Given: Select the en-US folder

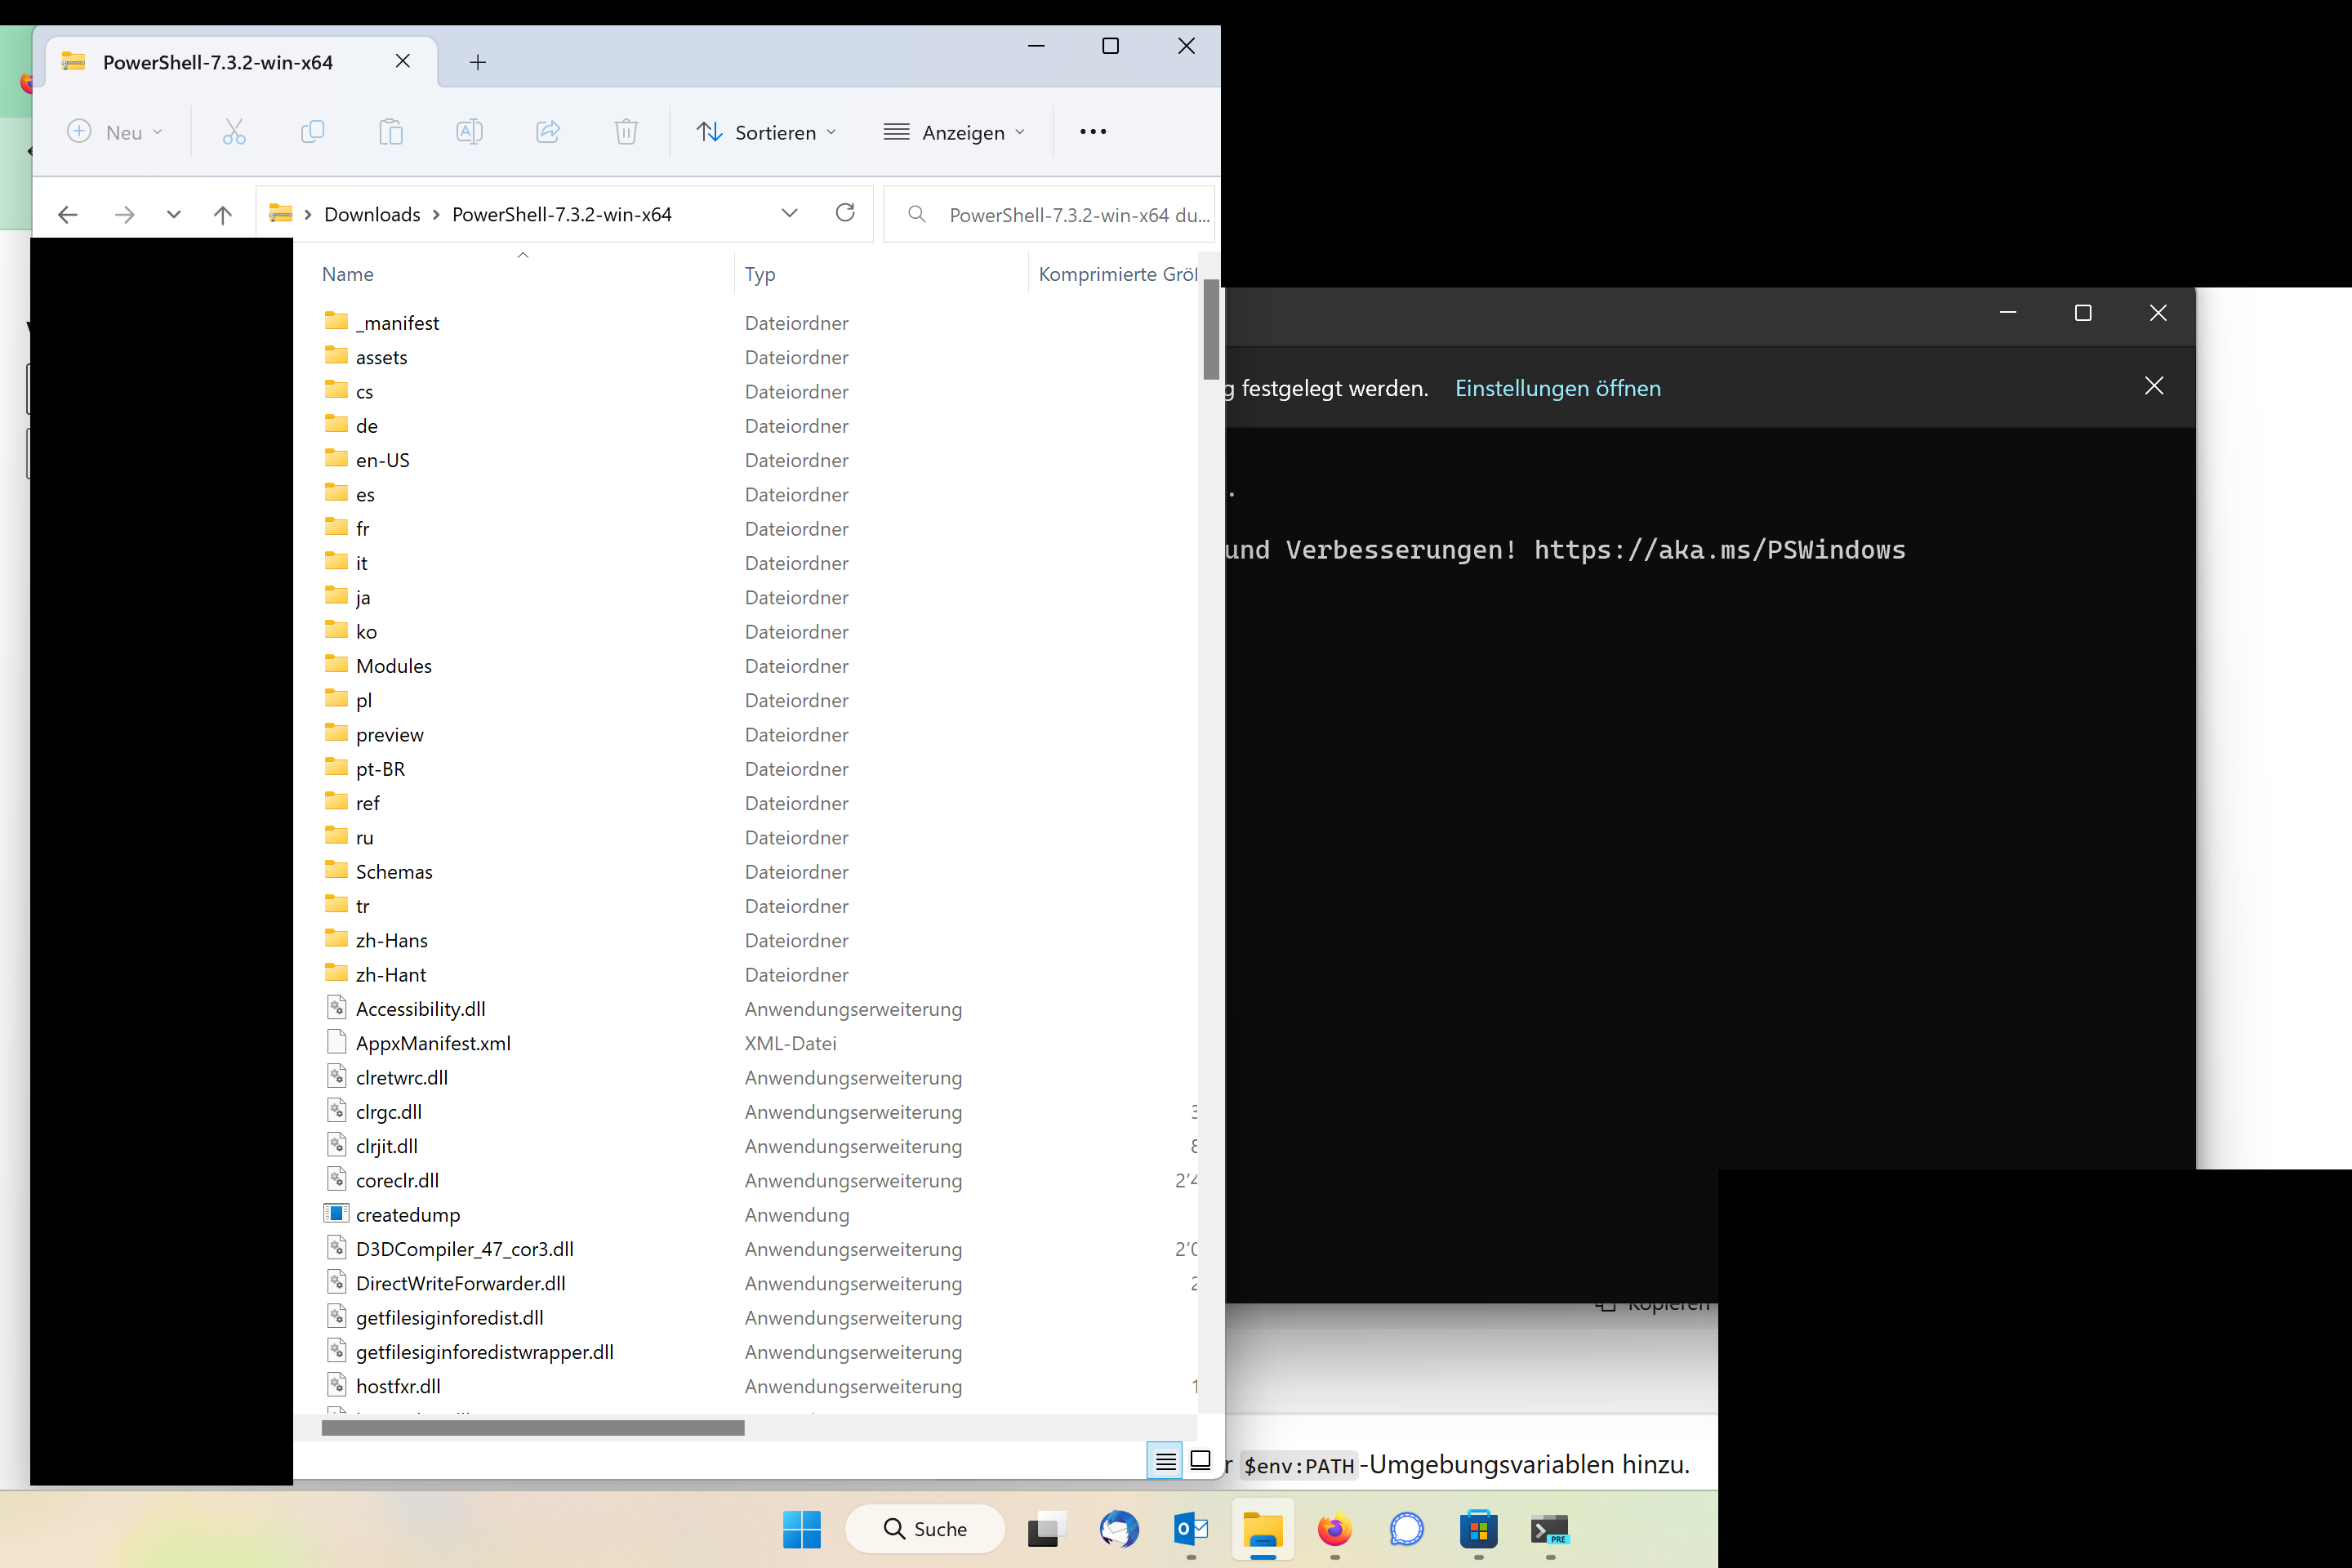Looking at the screenshot, I should point(382,460).
